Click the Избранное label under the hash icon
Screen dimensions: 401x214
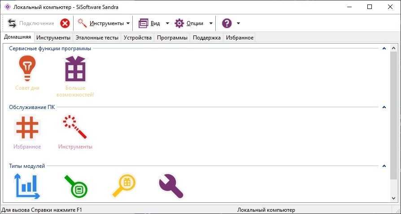tap(27, 147)
